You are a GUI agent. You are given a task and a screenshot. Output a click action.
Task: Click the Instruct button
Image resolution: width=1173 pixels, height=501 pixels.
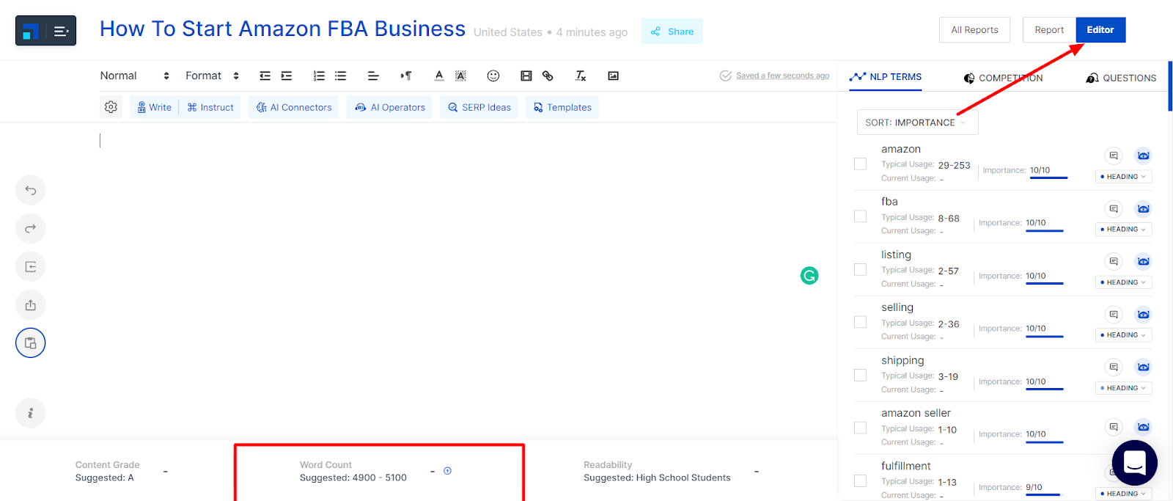coord(210,107)
